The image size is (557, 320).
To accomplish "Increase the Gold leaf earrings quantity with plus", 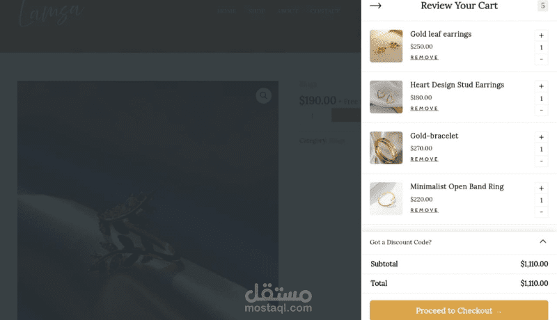I will tap(542, 35).
